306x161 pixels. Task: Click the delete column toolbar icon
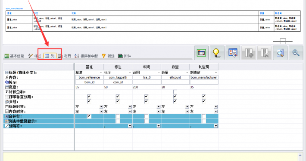tap(265, 53)
